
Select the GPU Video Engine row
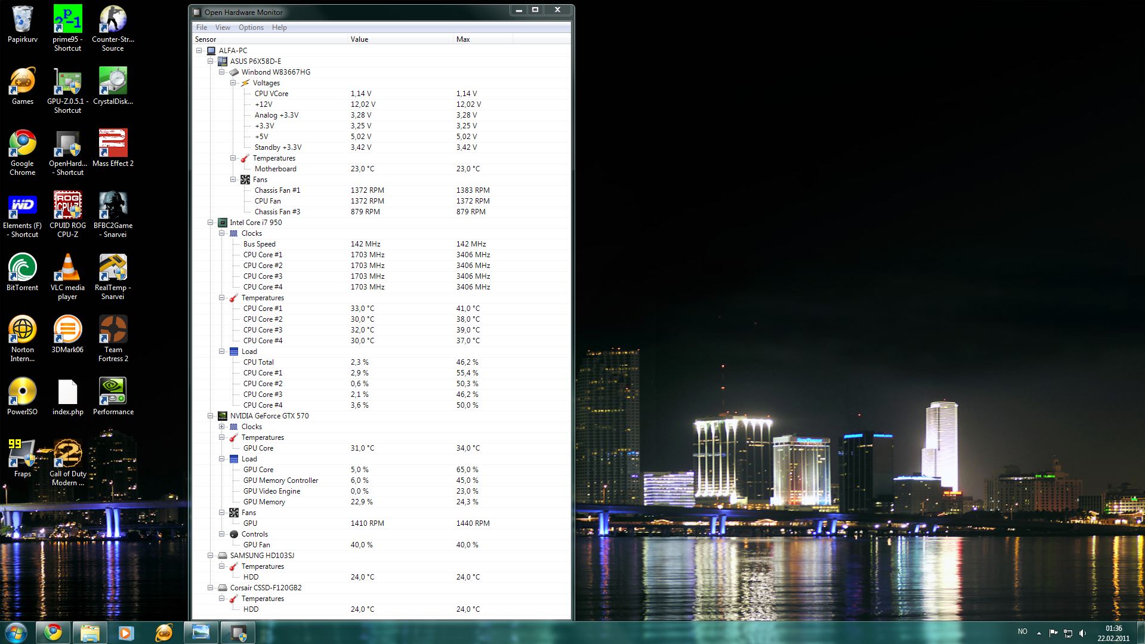pyautogui.click(x=381, y=491)
